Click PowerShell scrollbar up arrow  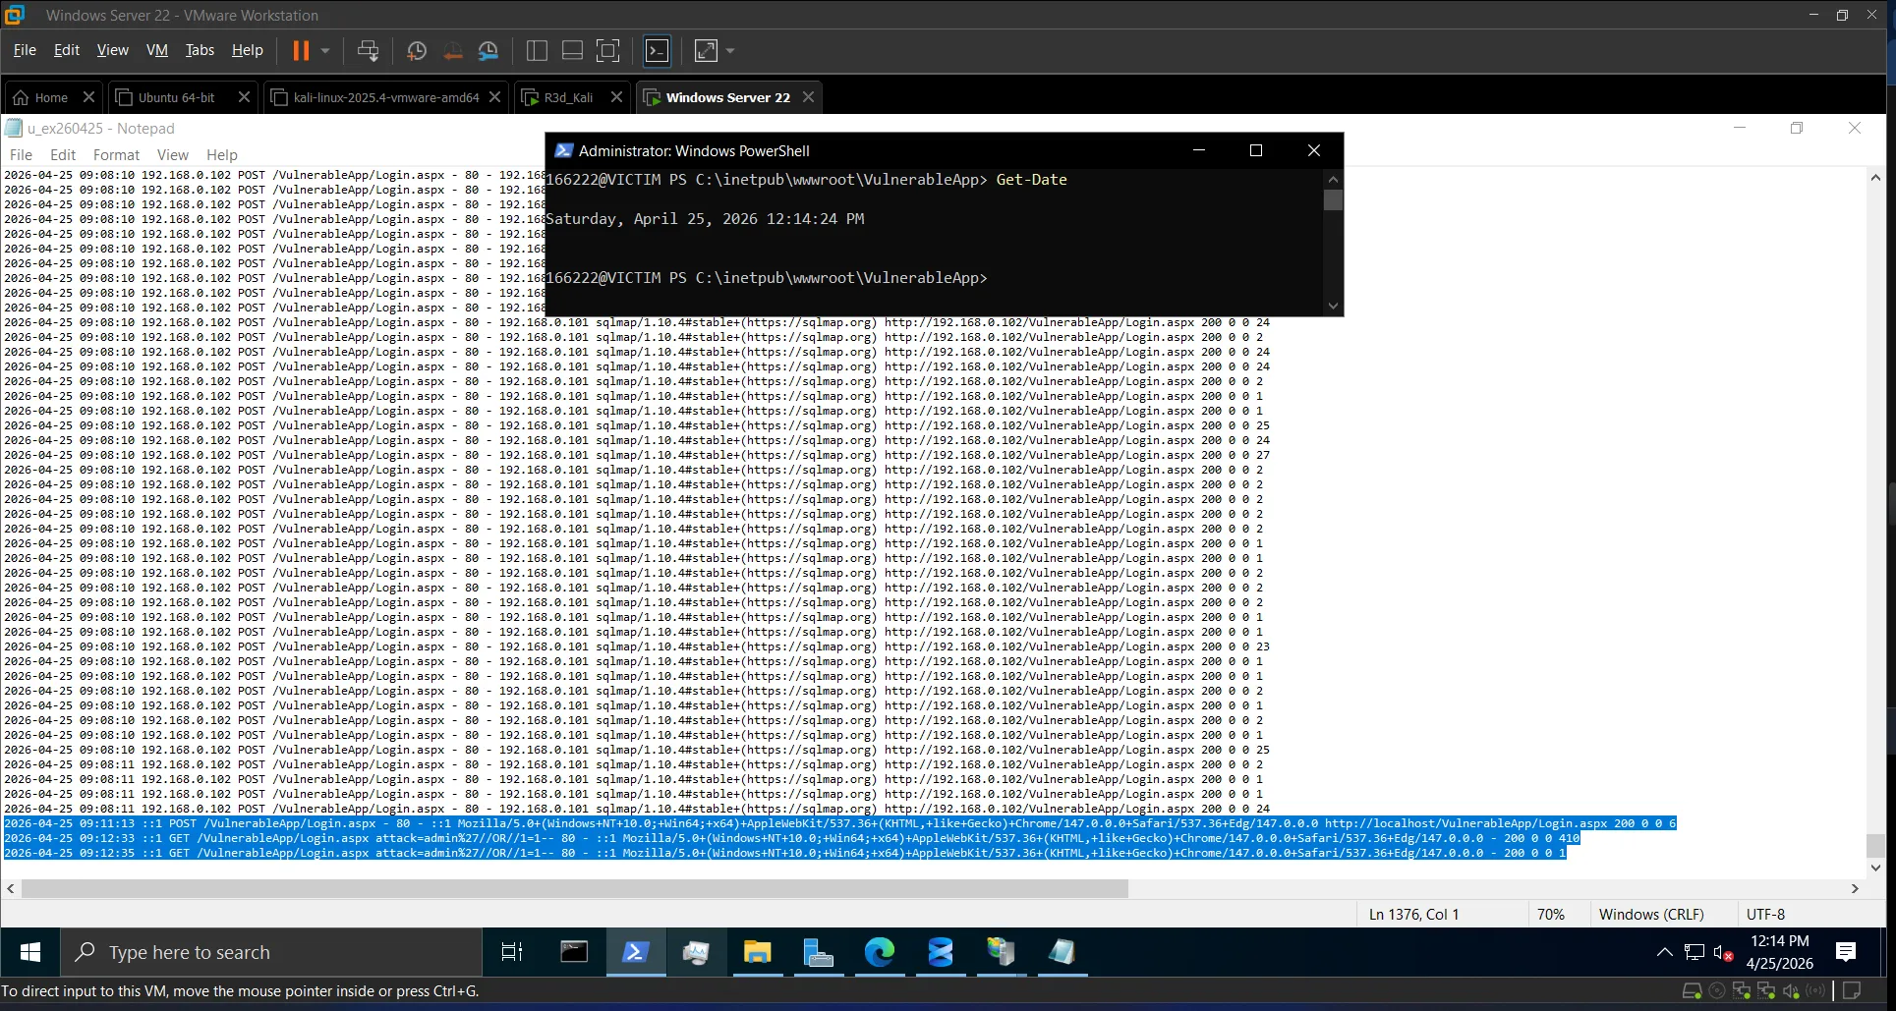(x=1333, y=179)
